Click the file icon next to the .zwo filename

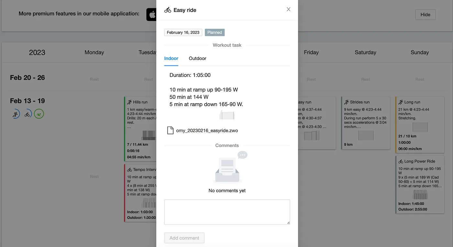170,130
